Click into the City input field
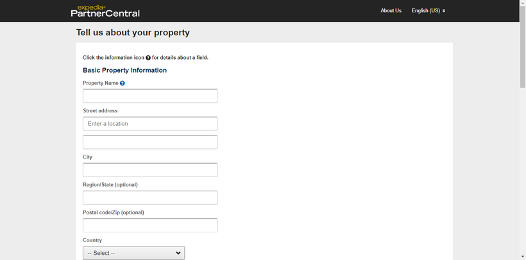Viewport: 526px width, 260px height. 150,170
